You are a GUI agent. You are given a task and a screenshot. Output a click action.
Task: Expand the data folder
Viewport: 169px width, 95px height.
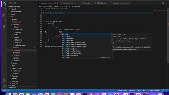click(13, 66)
